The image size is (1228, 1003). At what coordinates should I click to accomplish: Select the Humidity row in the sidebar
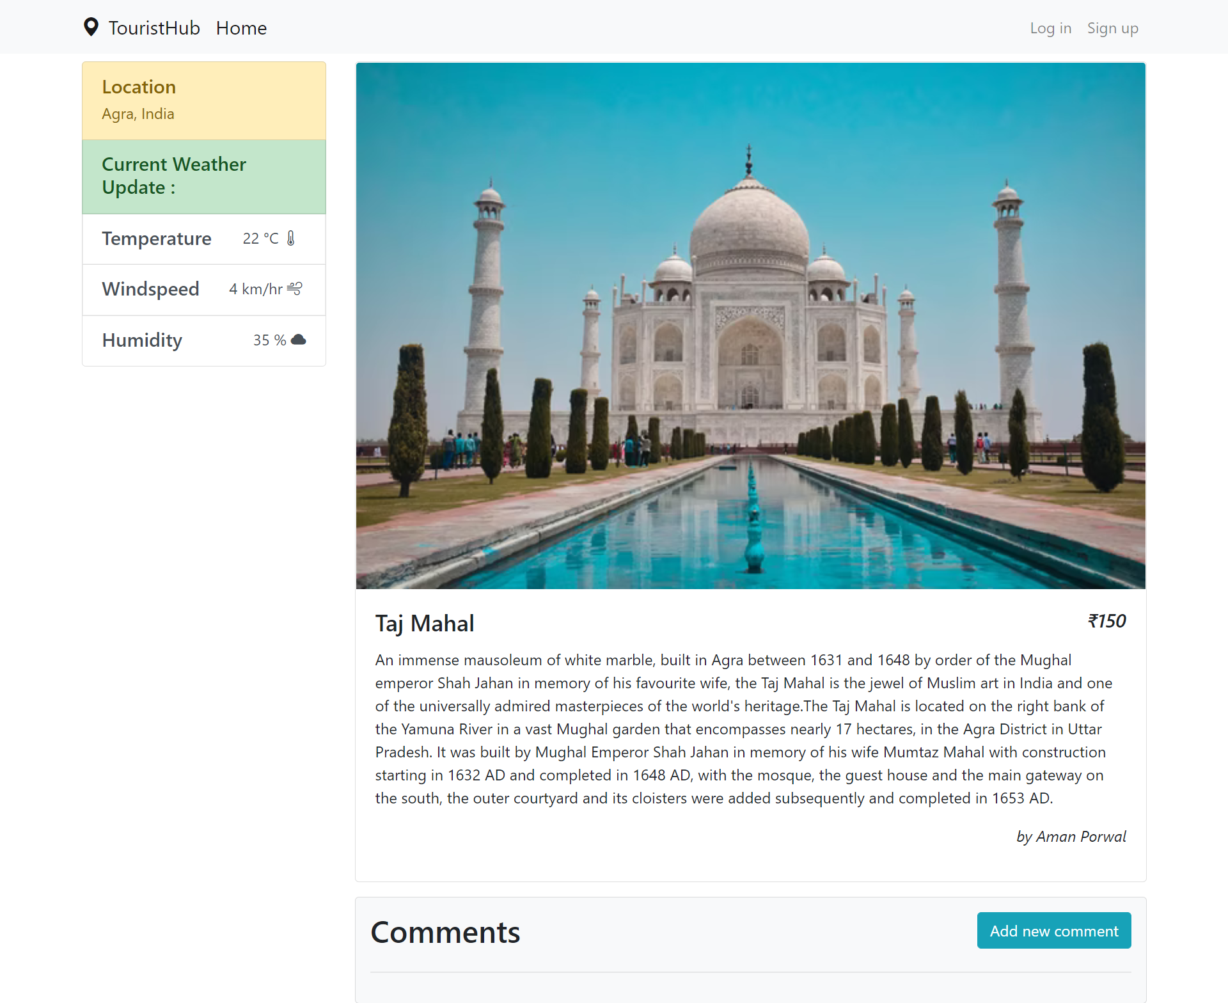[203, 340]
